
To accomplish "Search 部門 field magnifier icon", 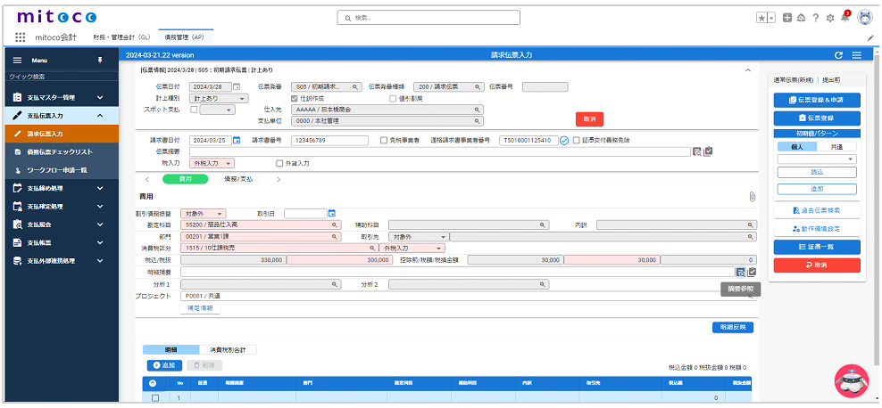I will tap(336, 237).
